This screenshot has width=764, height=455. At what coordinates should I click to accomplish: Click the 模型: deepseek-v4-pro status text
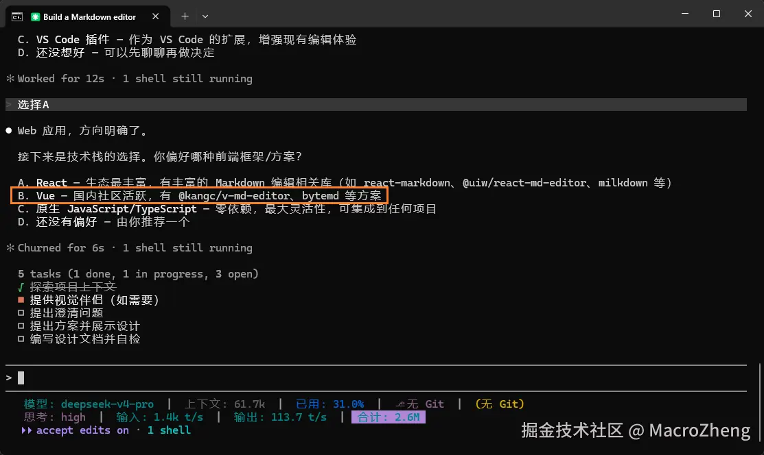(89, 404)
